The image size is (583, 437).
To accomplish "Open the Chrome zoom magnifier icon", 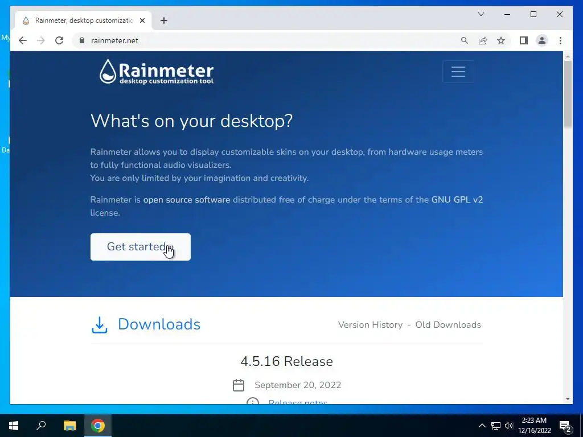I will coord(464,40).
